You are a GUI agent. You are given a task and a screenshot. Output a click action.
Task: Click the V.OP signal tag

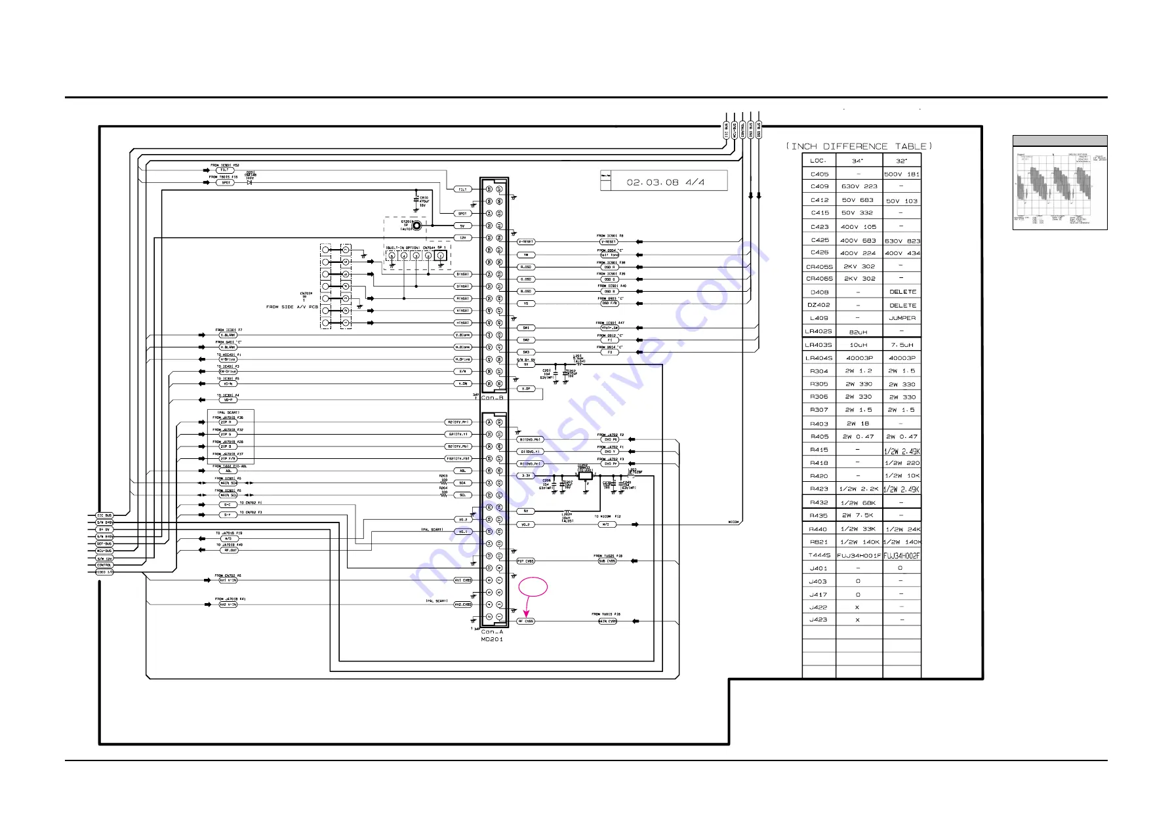[526, 389]
